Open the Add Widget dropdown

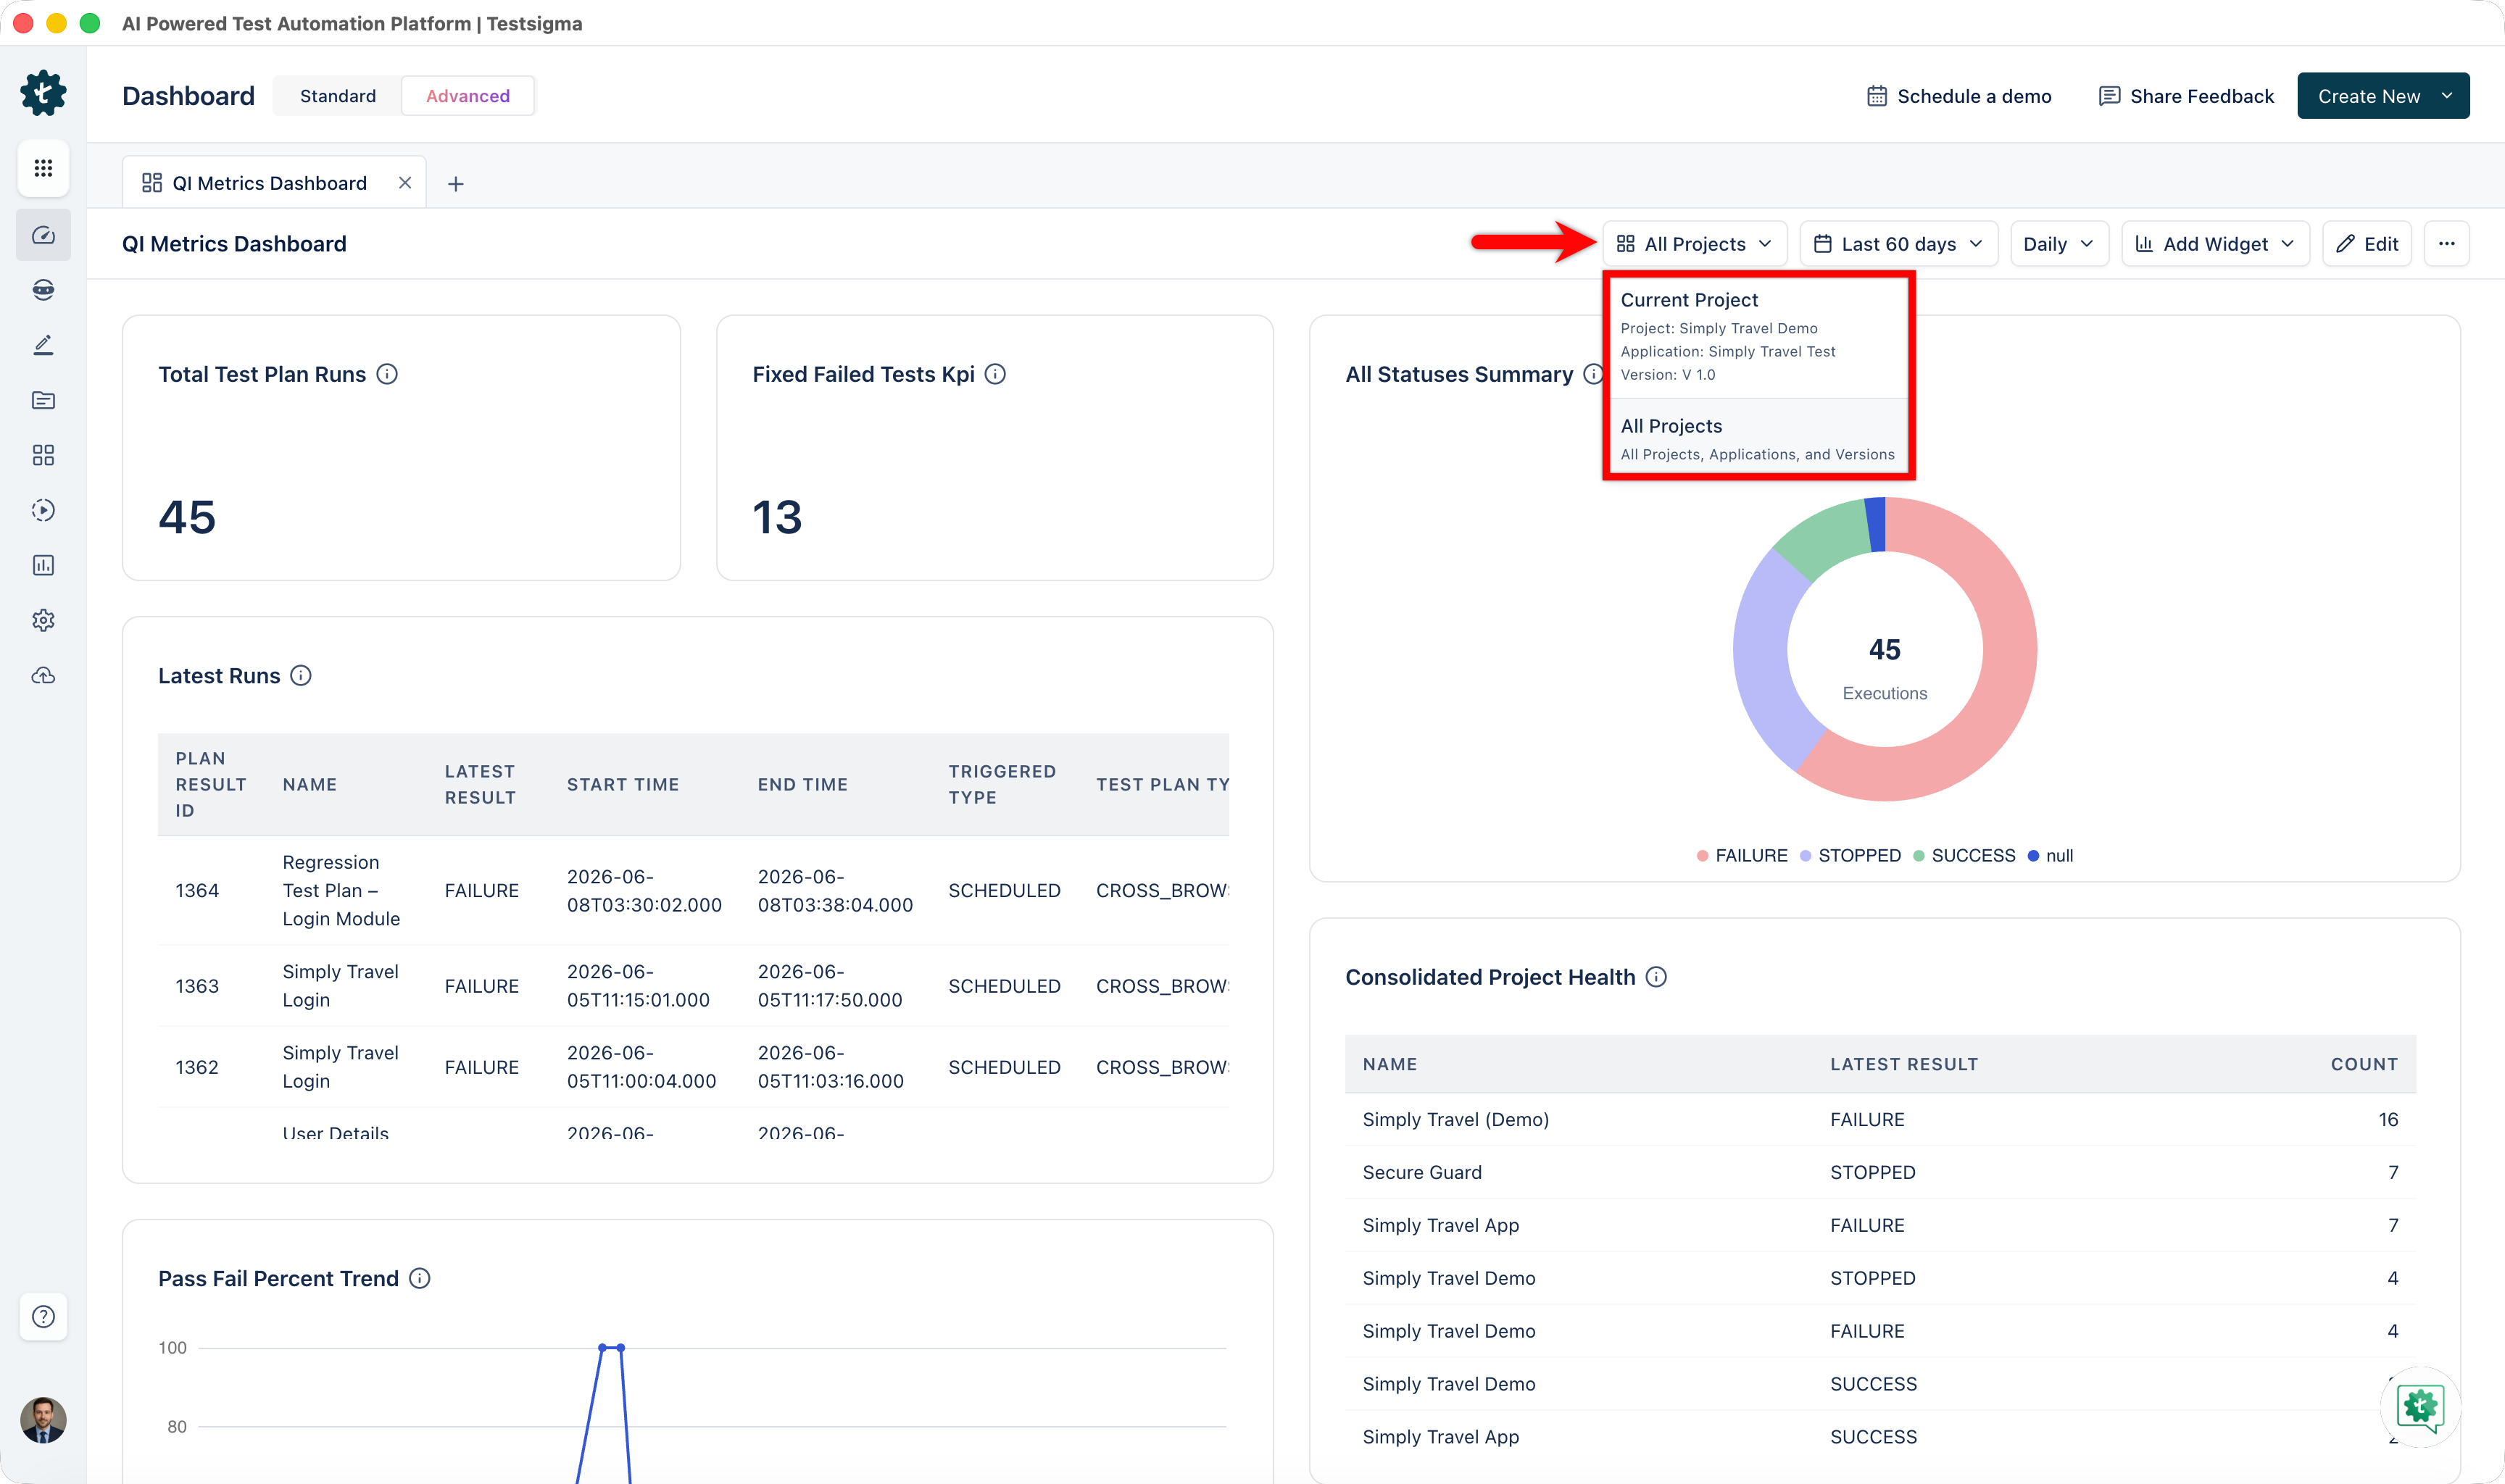pos(2215,244)
